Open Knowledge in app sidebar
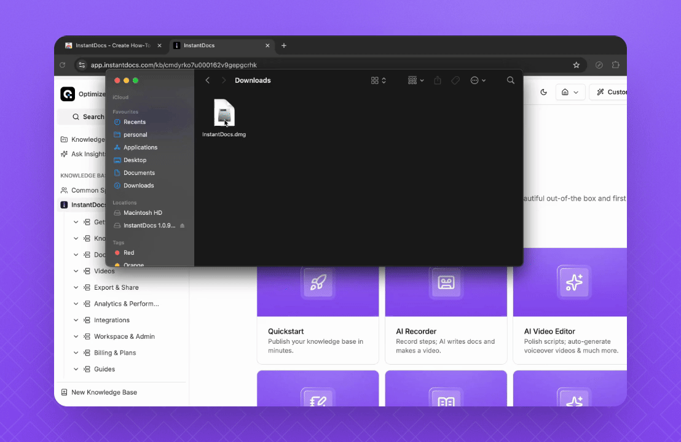Screen dimensions: 681x442 [82, 139]
